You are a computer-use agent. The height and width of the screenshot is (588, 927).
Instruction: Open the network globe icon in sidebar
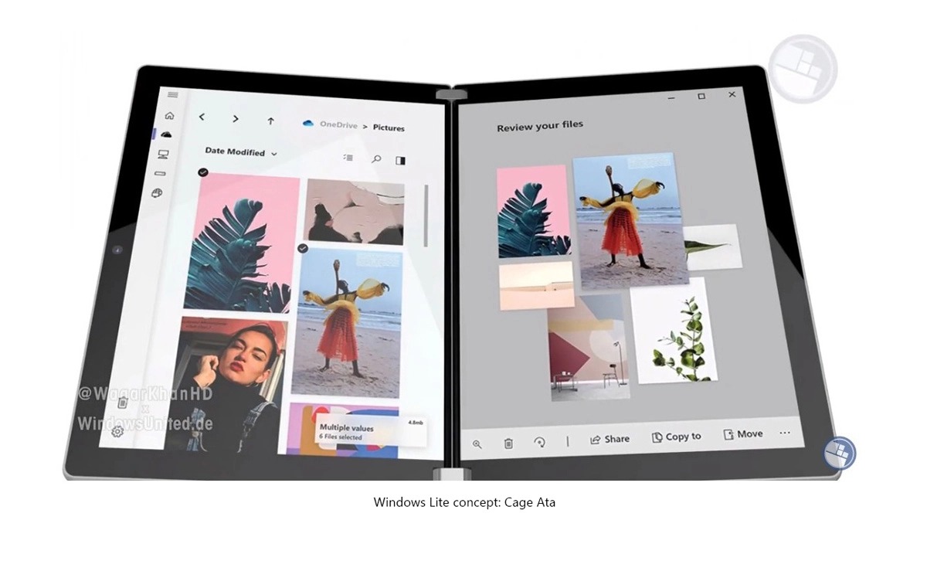[x=157, y=193]
